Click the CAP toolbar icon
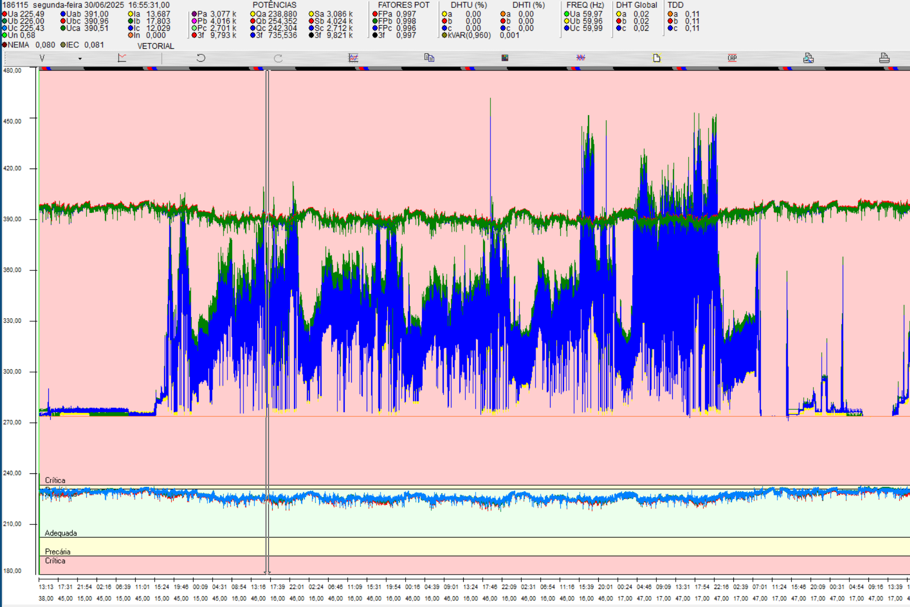 (732, 58)
